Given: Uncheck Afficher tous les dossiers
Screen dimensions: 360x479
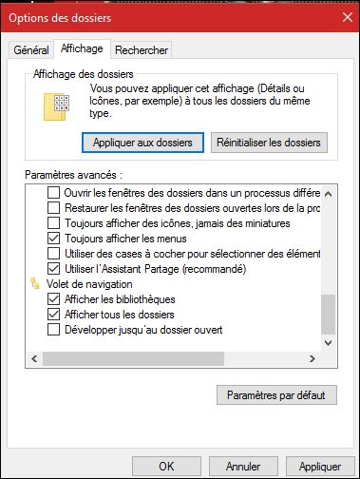Looking at the screenshot, I should pyautogui.click(x=53, y=315).
